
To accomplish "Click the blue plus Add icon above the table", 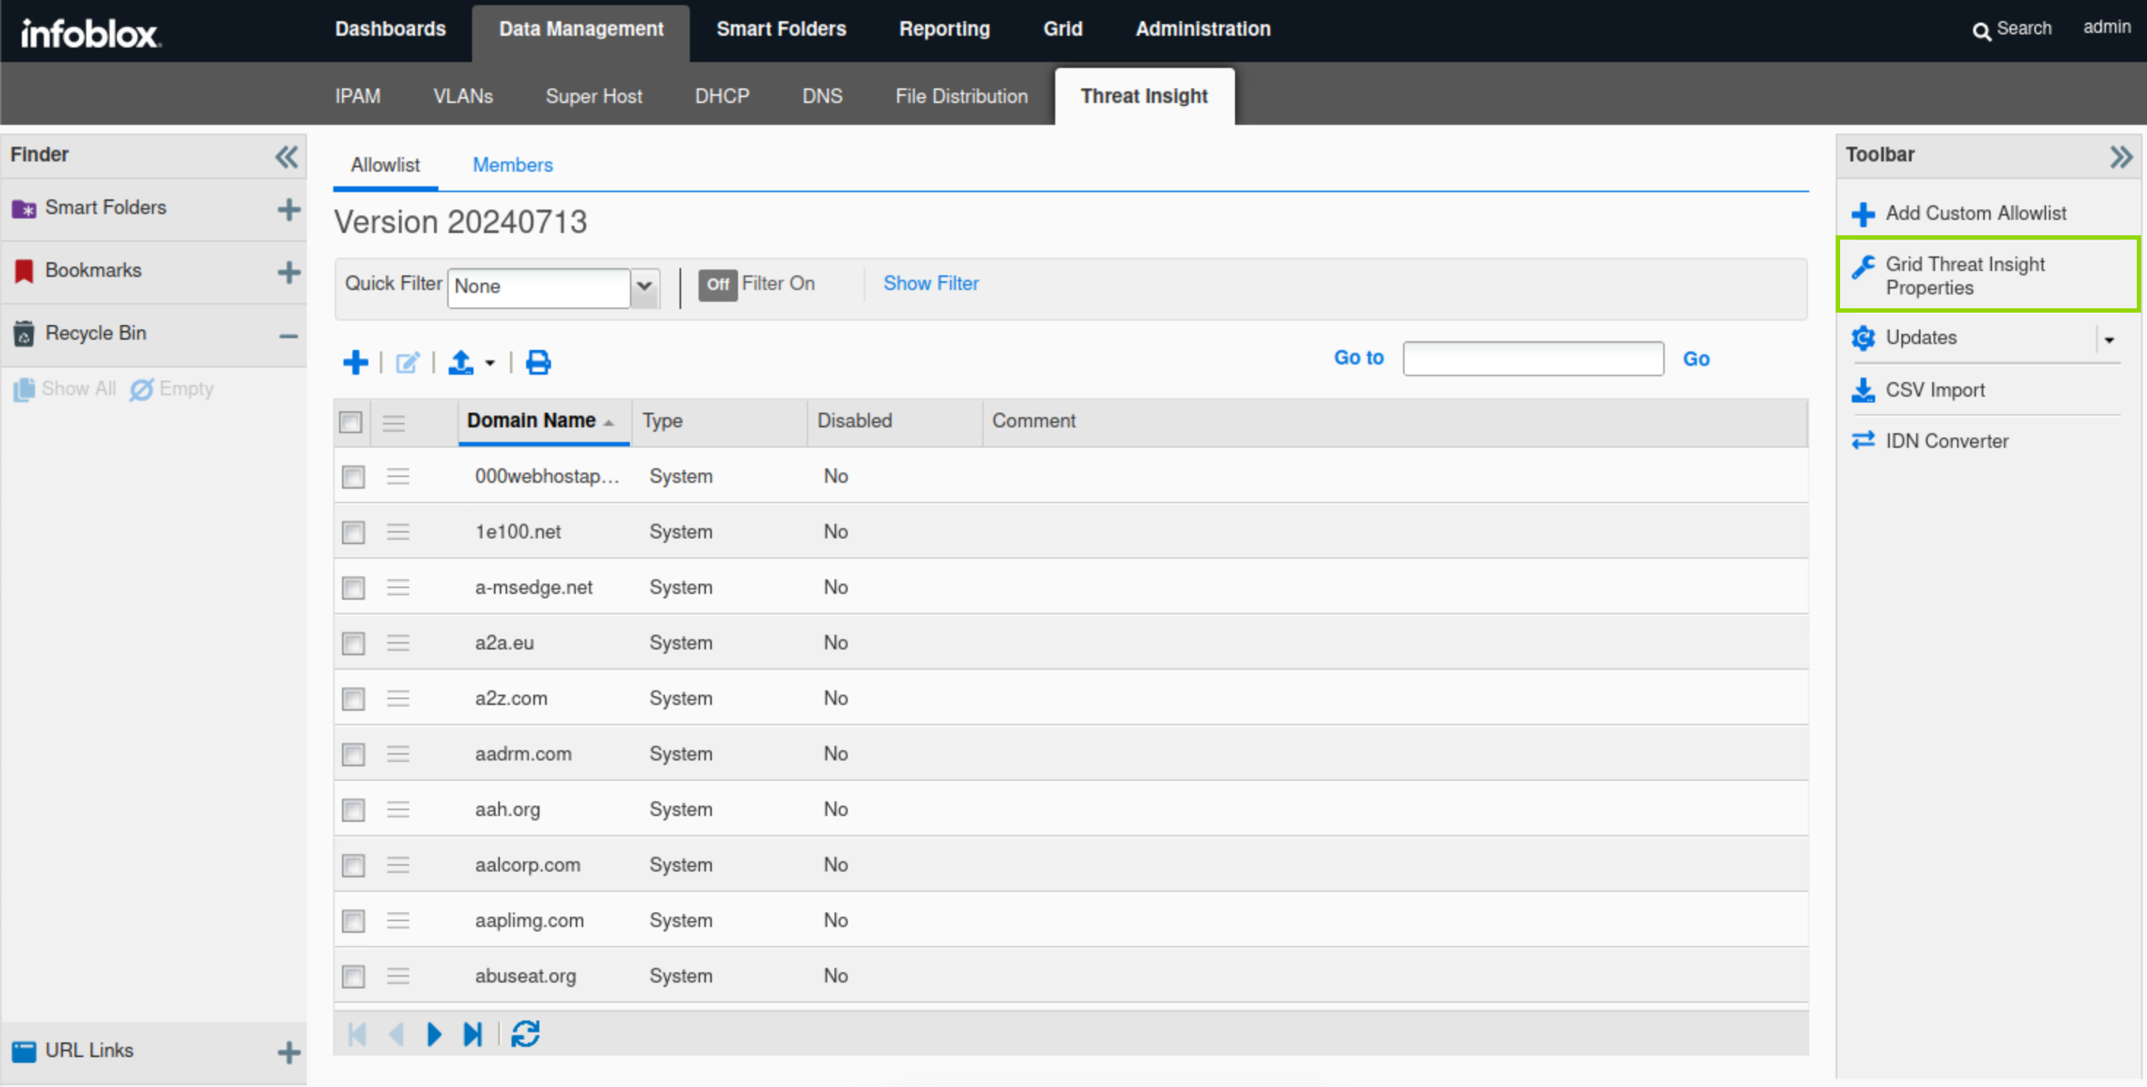I will coord(355,362).
